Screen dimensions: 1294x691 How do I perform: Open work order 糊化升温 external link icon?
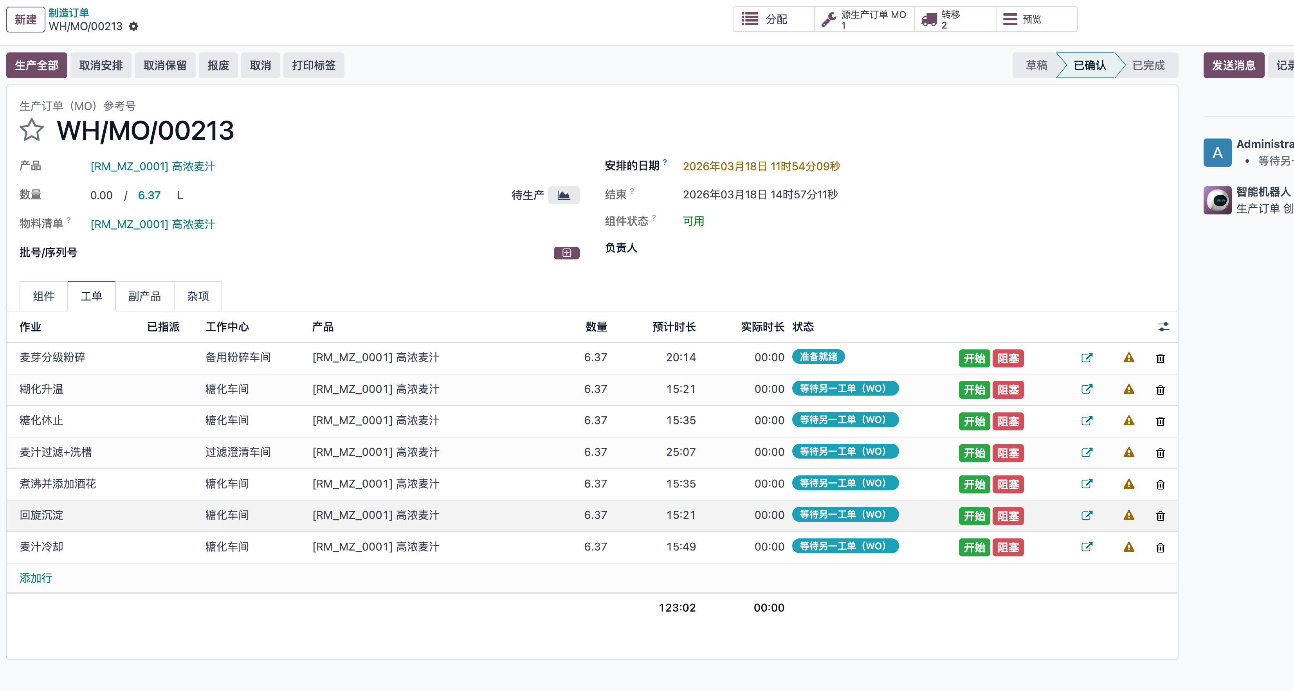coord(1087,389)
